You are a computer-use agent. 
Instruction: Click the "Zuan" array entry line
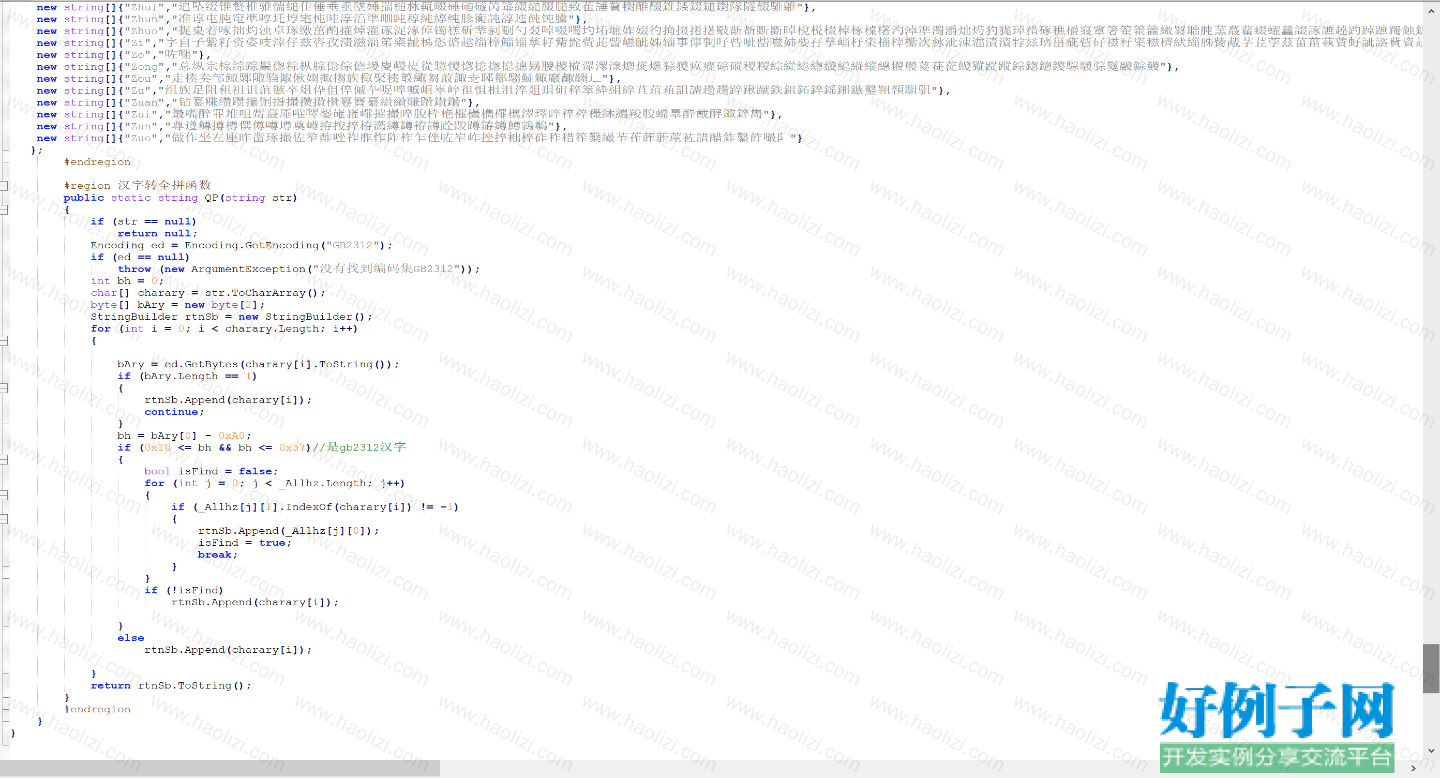pyautogui.click(x=258, y=102)
